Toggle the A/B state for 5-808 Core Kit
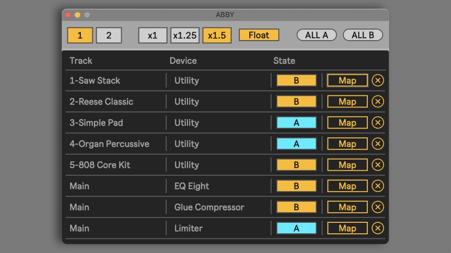 [x=296, y=165]
